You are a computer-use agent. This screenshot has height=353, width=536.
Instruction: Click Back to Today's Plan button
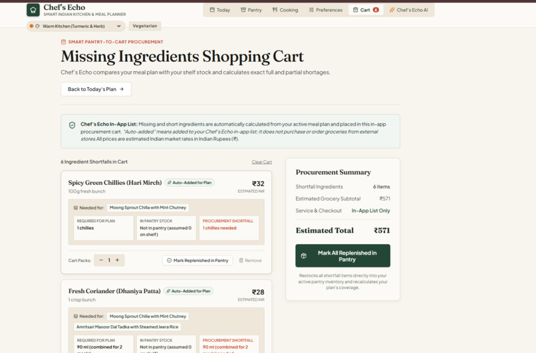coord(96,89)
